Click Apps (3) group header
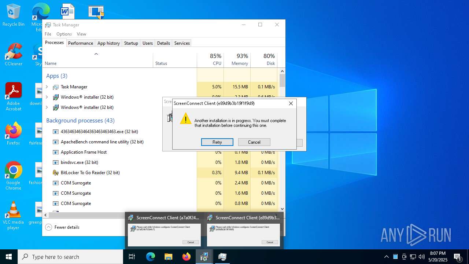The image size is (469, 264). pos(57,76)
